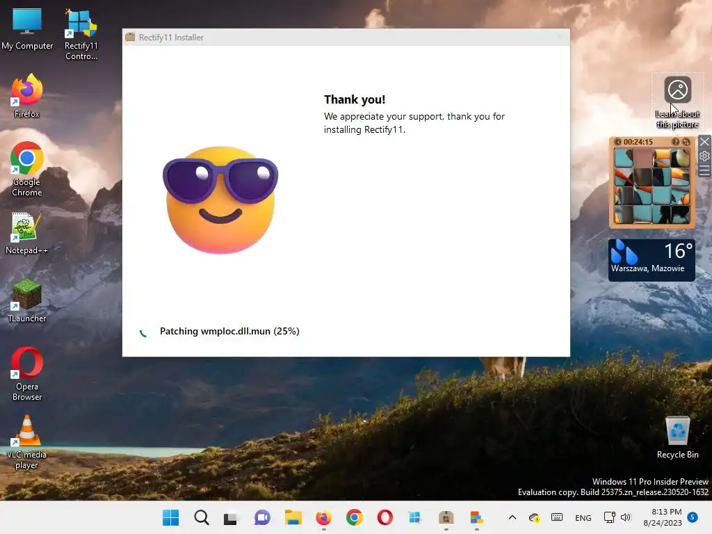This screenshot has width=712, height=534.
Task: Open the notification badge showing 5
Action: click(x=693, y=517)
